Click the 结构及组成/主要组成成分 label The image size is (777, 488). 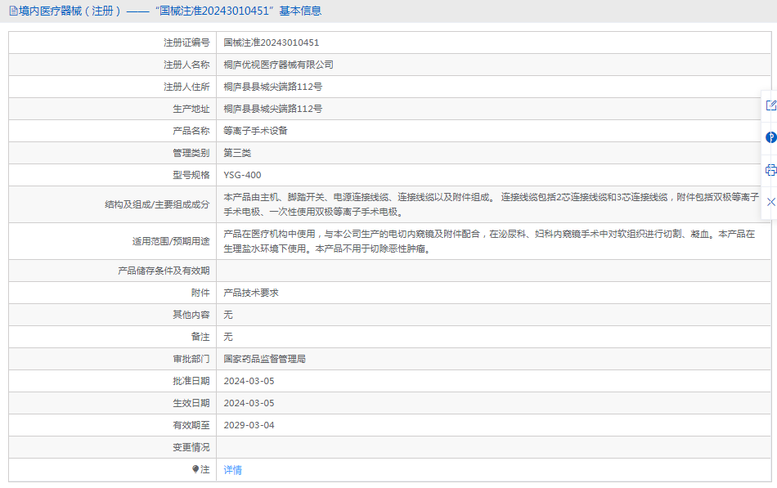[158, 204]
